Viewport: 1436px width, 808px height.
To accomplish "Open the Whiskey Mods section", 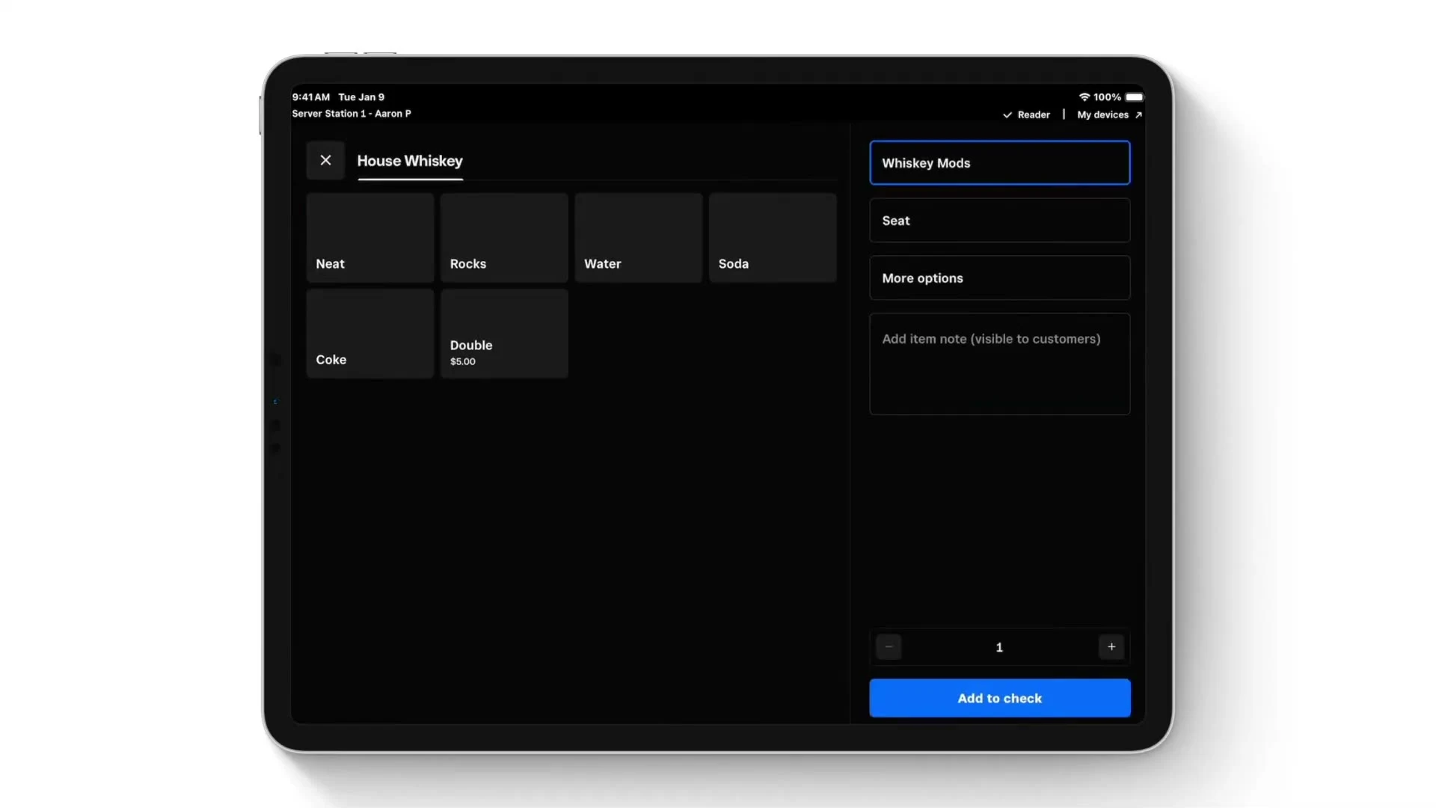I will (x=999, y=163).
